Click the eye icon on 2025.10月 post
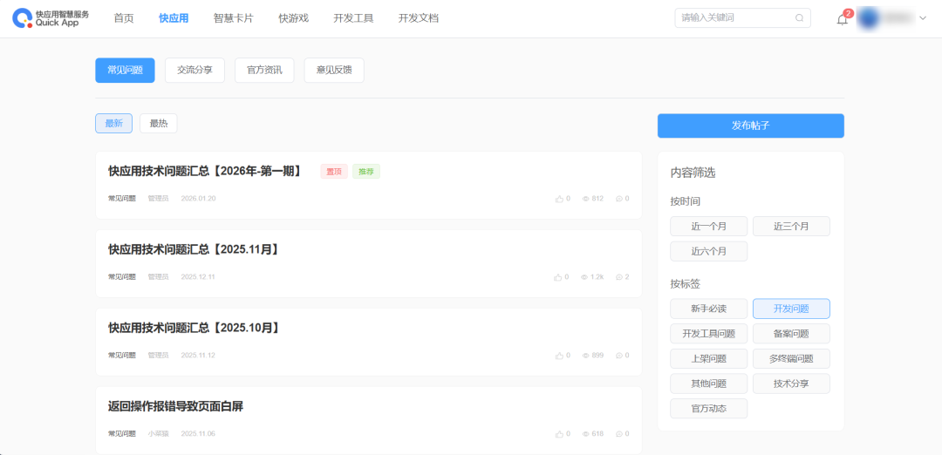 [x=586, y=355]
